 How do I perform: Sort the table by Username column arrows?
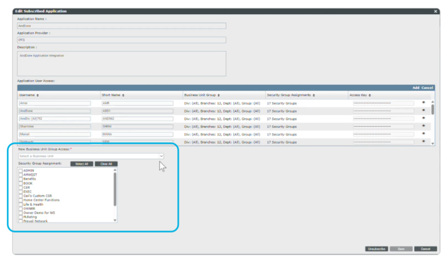38,95
